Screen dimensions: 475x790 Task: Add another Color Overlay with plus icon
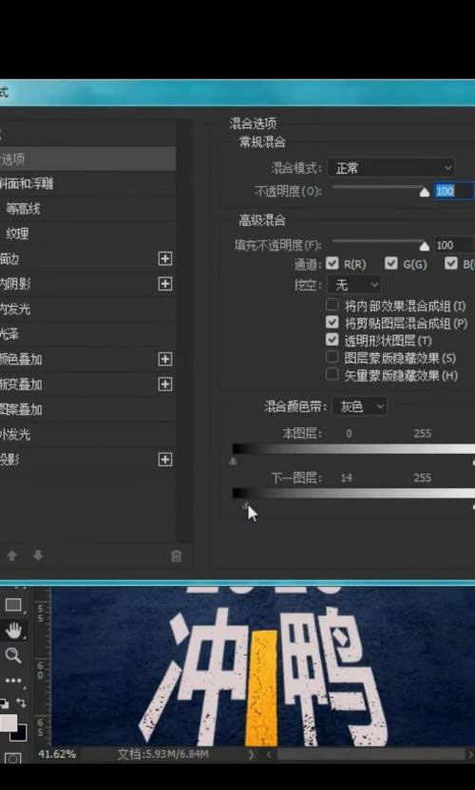[165, 359]
